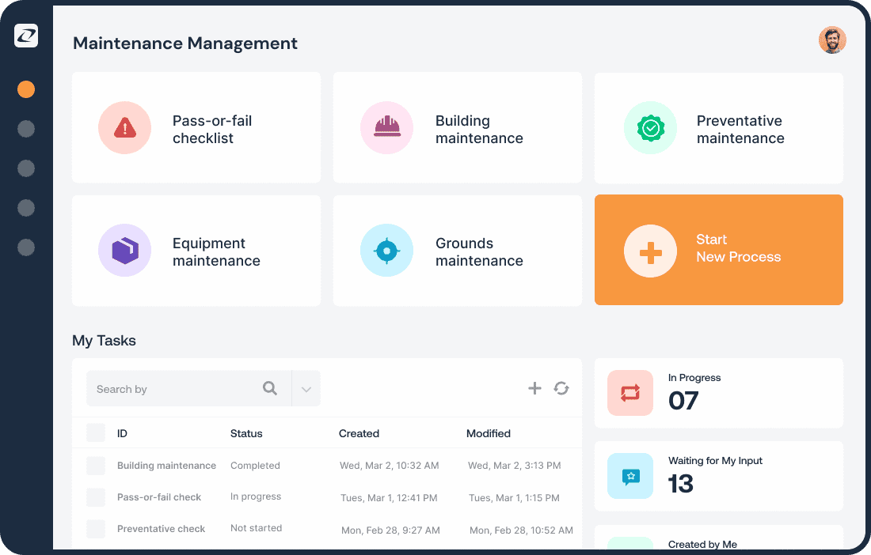The image size is (871, 555).
Task: Open the user profile avatar
Action: coord(832,40)
